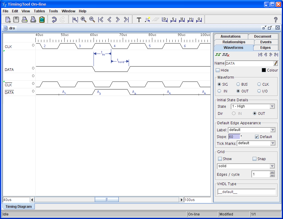Viewport: 283px width, 219px height.
Task: Decrease Edges per cycle with down arrow
Action: click(272, 176)
